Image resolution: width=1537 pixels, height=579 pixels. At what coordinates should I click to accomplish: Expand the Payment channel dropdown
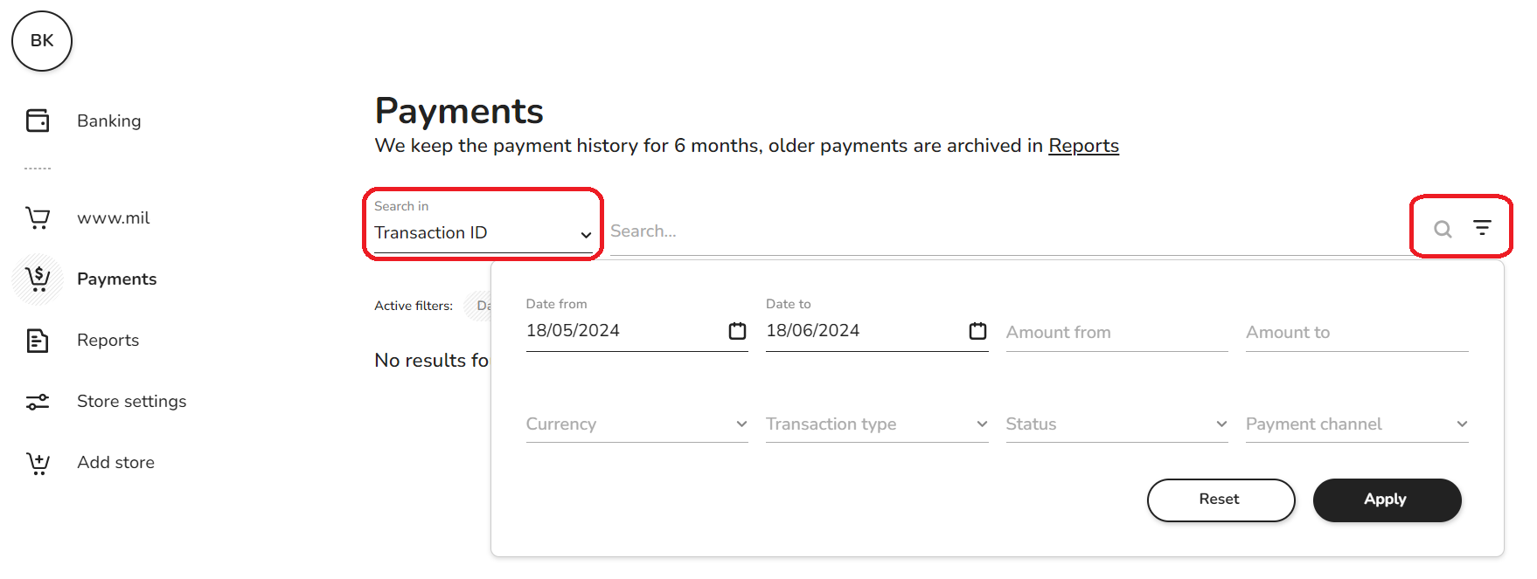pyautogui.click(x=1356, y=424)
